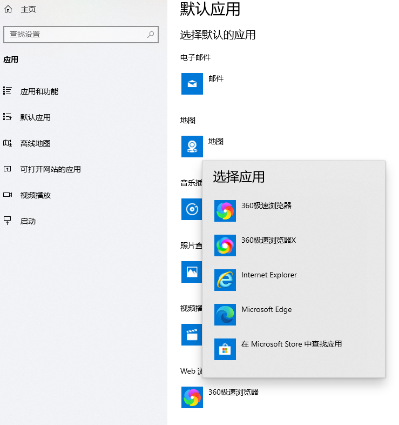Click the Microsoft Store bag icon
This screenshot has width=399, height=425.
(x=225, y=349)
